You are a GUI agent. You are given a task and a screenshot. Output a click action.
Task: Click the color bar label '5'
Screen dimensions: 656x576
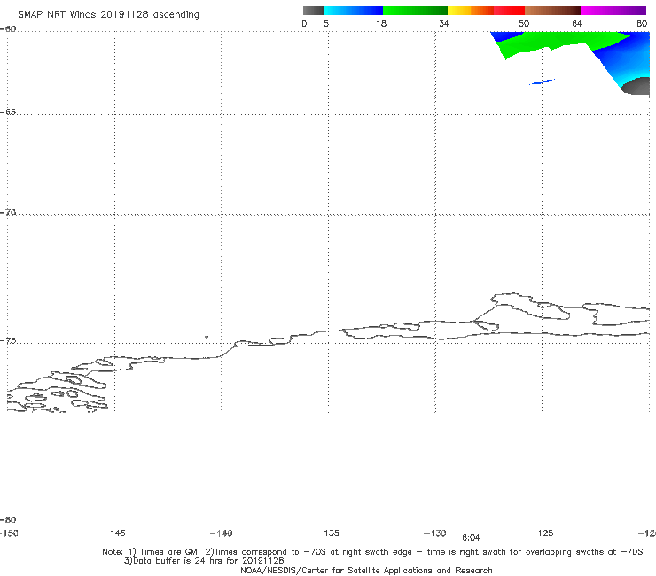click(326, 23)
